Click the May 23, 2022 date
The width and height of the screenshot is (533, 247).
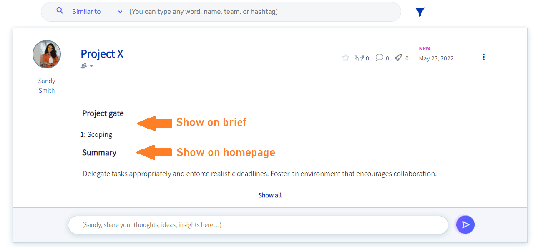[436, 58]
